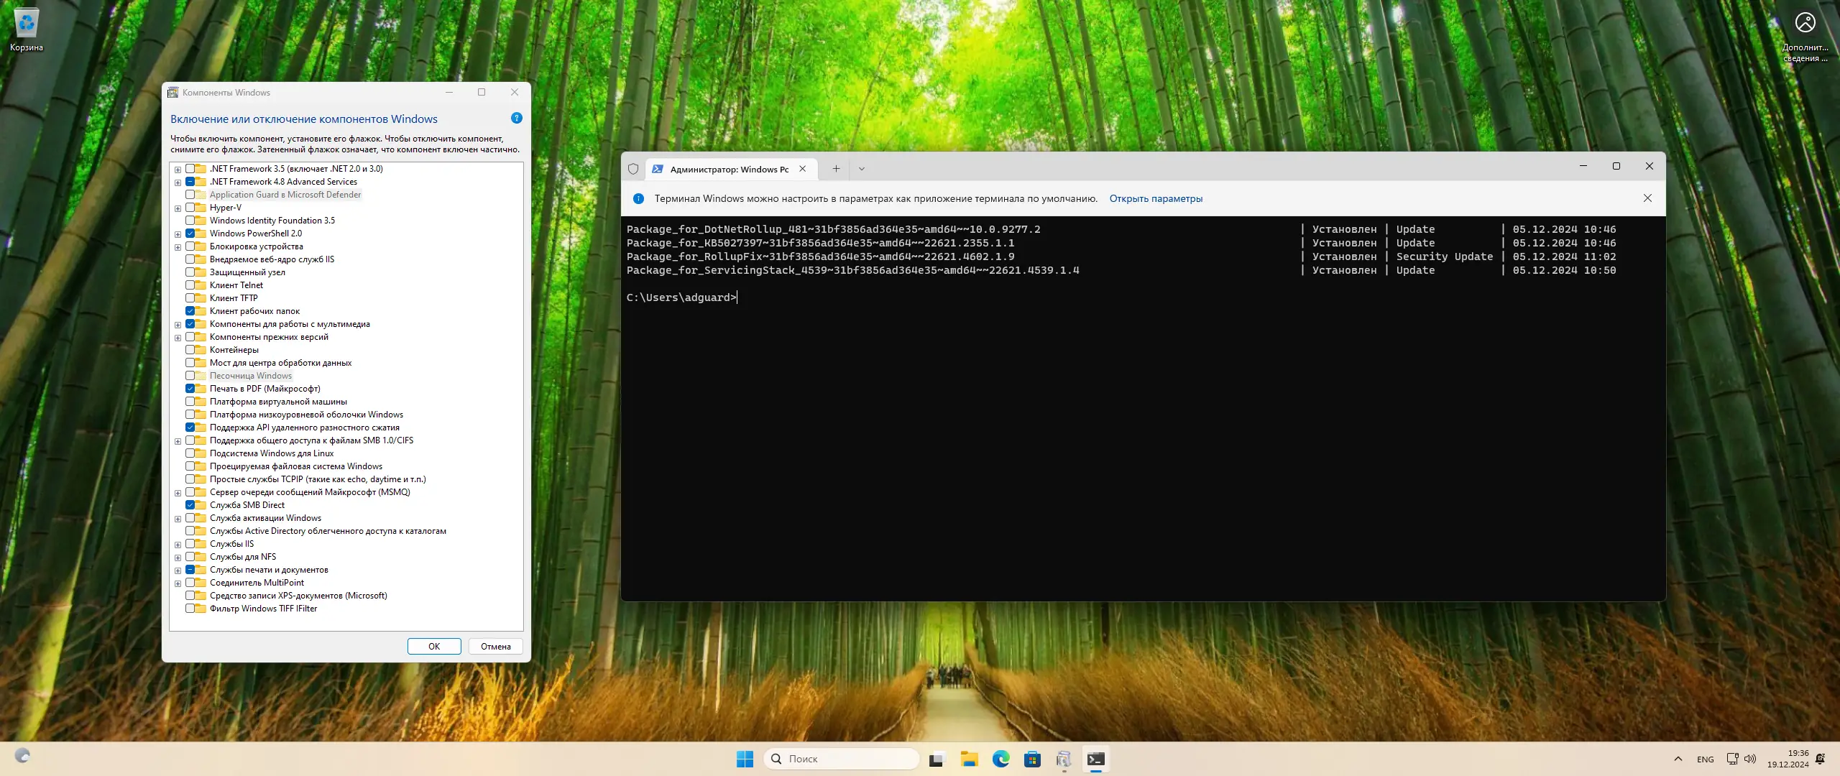Screen dimensions: 1840x776
Task: Open Microsoft Store from taskbar
Action: 1032,759
